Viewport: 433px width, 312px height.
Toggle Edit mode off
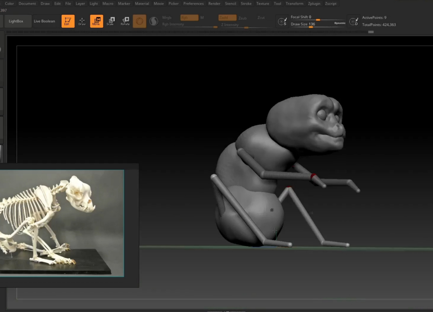tap(68, 21)
